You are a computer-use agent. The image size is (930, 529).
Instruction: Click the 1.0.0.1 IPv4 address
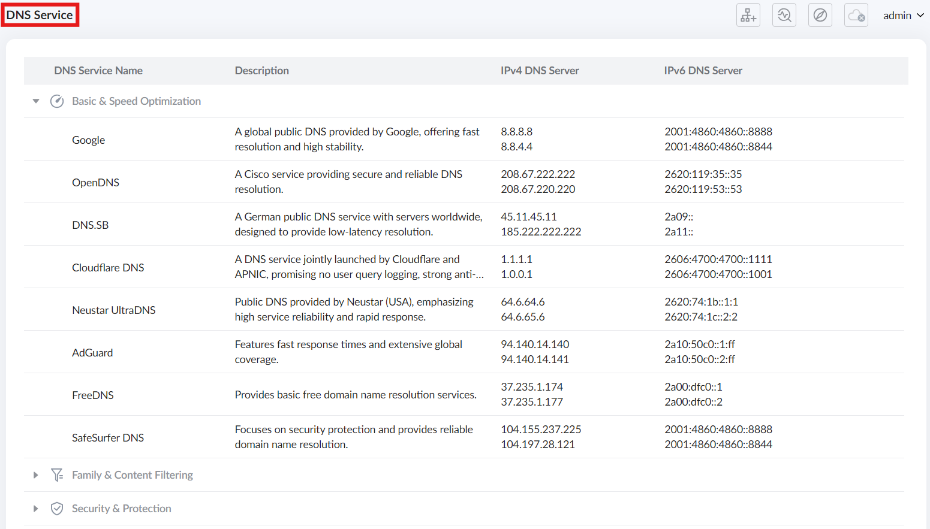[x=517, y=274]
